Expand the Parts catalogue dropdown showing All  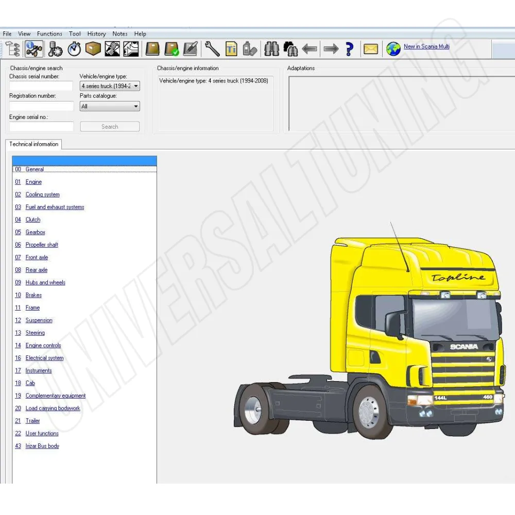pyautogui.click(x=135, y=106)
